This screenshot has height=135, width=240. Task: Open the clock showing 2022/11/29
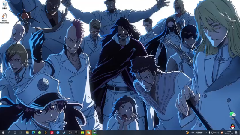pos(229,133)
